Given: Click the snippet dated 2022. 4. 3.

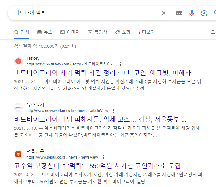Looking at the screenshot, I should (108, 178).
